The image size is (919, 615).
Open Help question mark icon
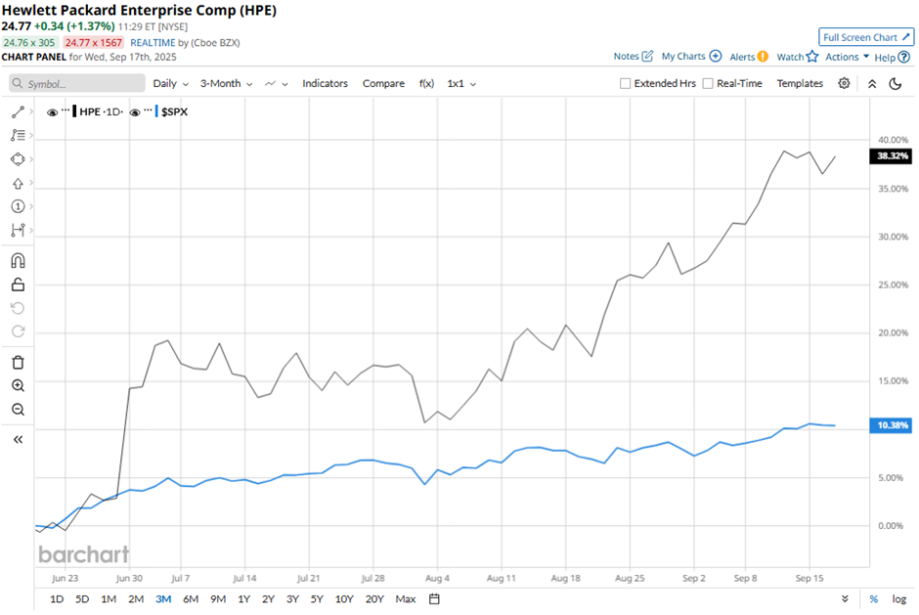[x=903, y=57]
